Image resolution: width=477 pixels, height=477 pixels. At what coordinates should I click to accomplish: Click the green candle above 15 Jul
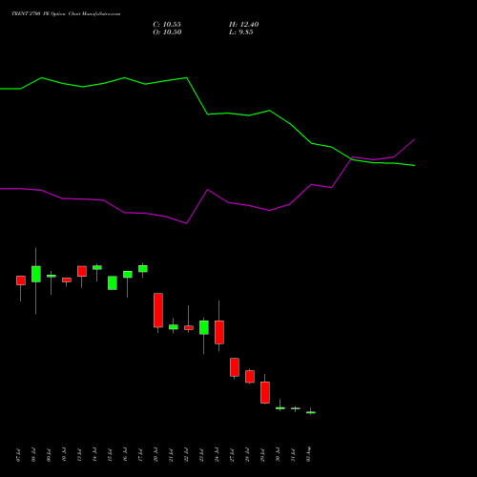[x=113, y=282]
